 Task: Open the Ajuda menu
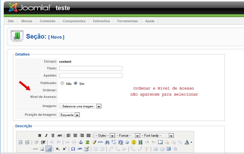[x=150, y=21]
